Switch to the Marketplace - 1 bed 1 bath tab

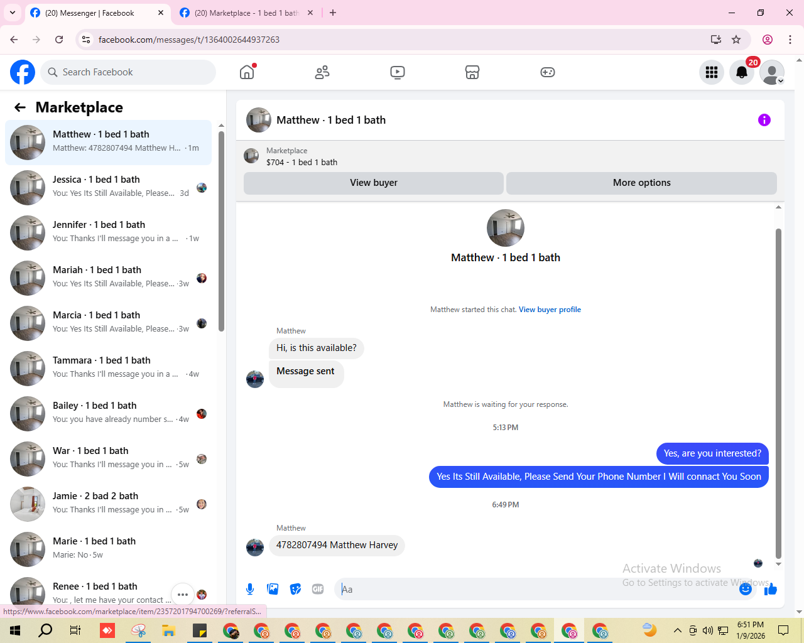246,13
